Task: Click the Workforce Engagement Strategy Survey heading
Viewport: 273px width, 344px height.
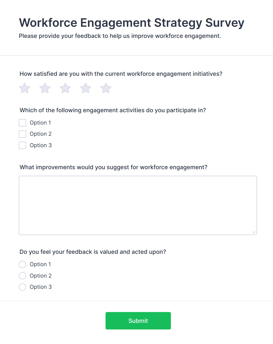Action: 132,23
